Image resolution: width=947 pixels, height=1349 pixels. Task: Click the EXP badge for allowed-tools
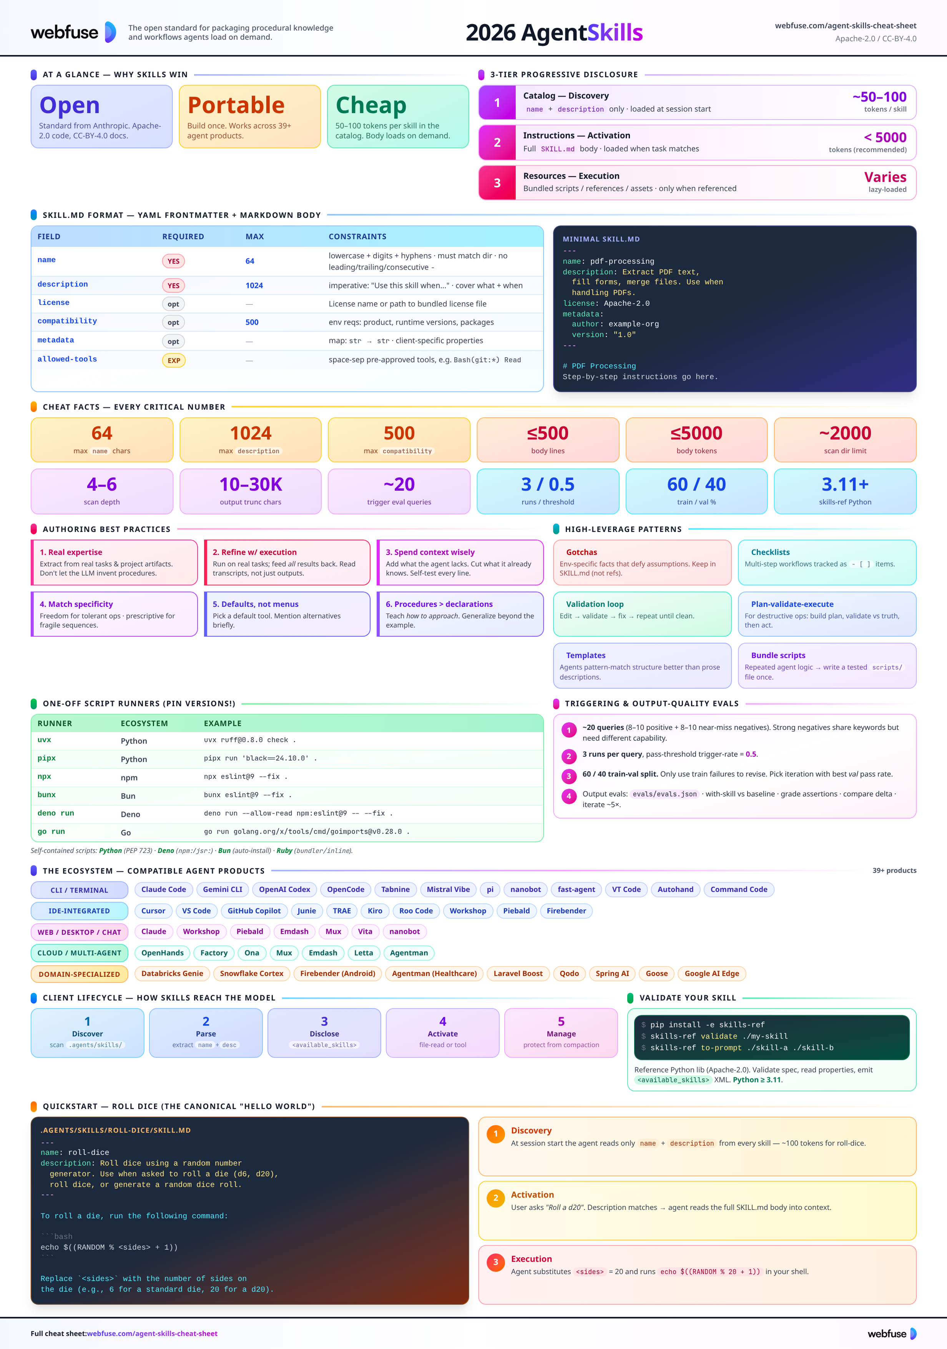[174, 360]
